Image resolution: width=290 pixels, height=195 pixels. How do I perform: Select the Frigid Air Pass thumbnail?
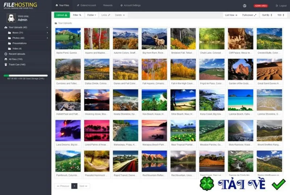(x=212, y=69)
